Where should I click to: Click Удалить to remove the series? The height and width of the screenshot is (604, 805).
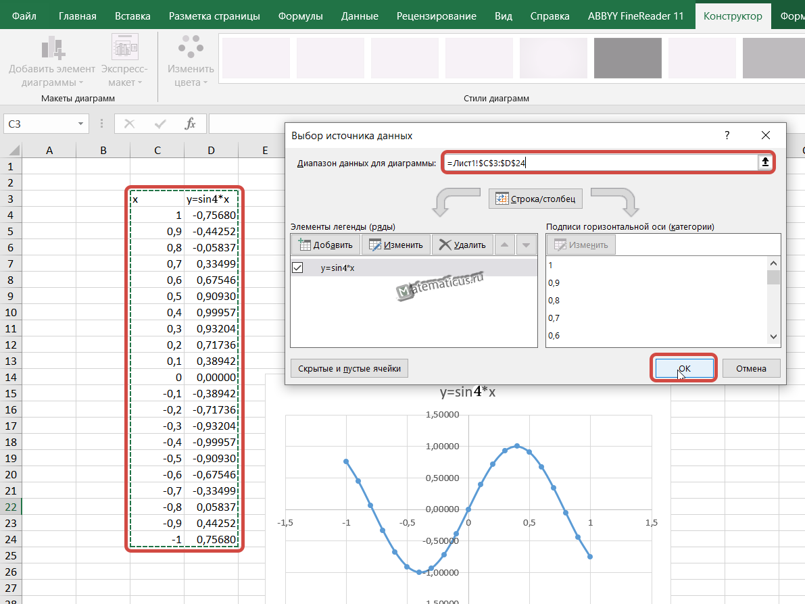click(462, 245)
